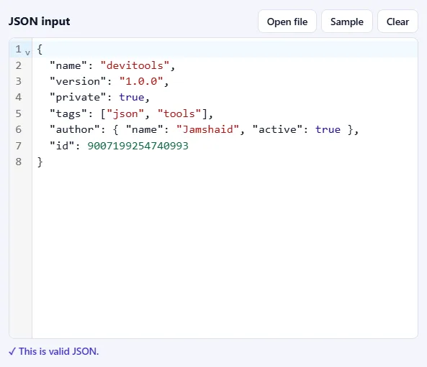The height and width of the screenshot is (367, 427).
Task: Load the Sample JSON
Action: (x=346, y=22)
